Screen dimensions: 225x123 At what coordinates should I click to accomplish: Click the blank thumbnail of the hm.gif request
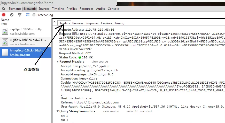(x=5, y=52)
